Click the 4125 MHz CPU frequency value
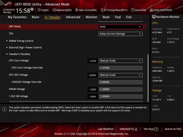Screen dimensions: 183x137 157,32
